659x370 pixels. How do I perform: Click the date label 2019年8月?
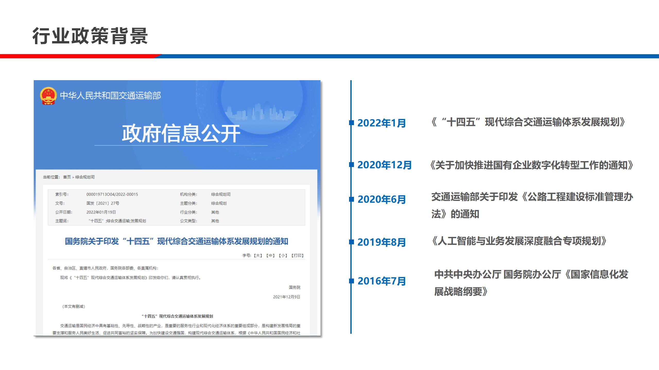pyautogui.click(x=382, y=242)
